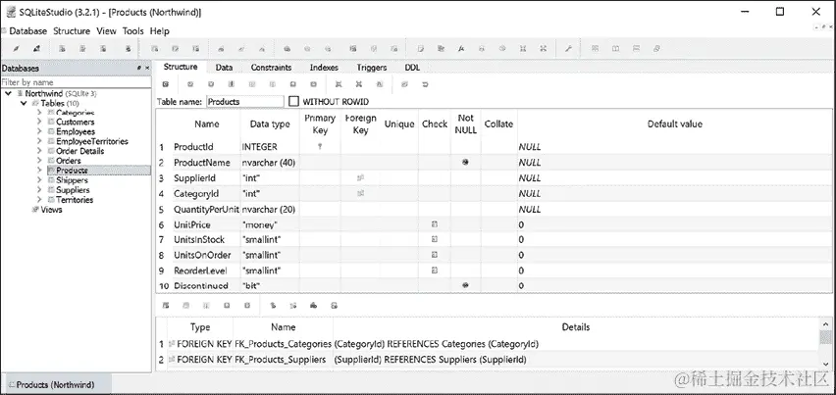Click Add table constraint icon in lower toolbar
The image size is (836, 395).
coord(166,306)
